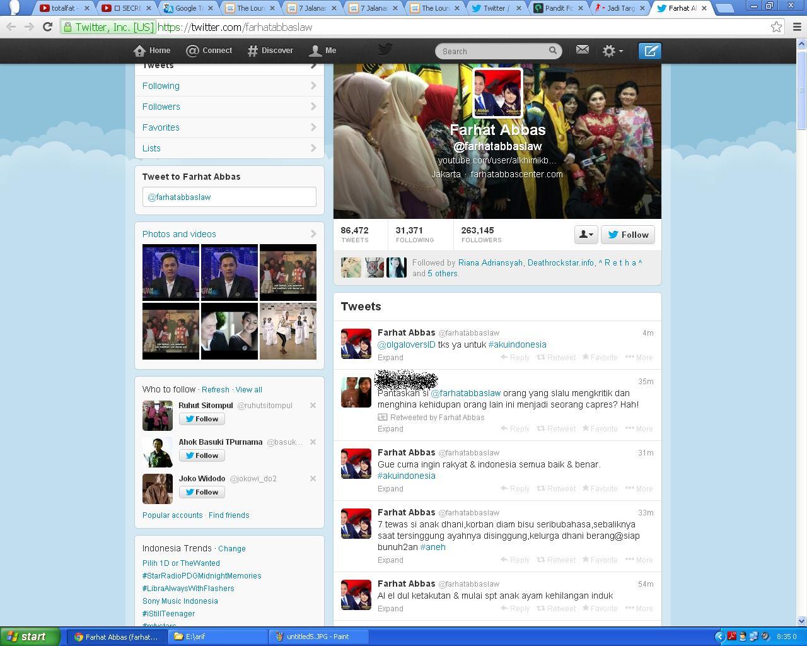Viewport: 807px width, 646px height.
Task: Click the compose new tweet icon
Action: tap(649, 51)
